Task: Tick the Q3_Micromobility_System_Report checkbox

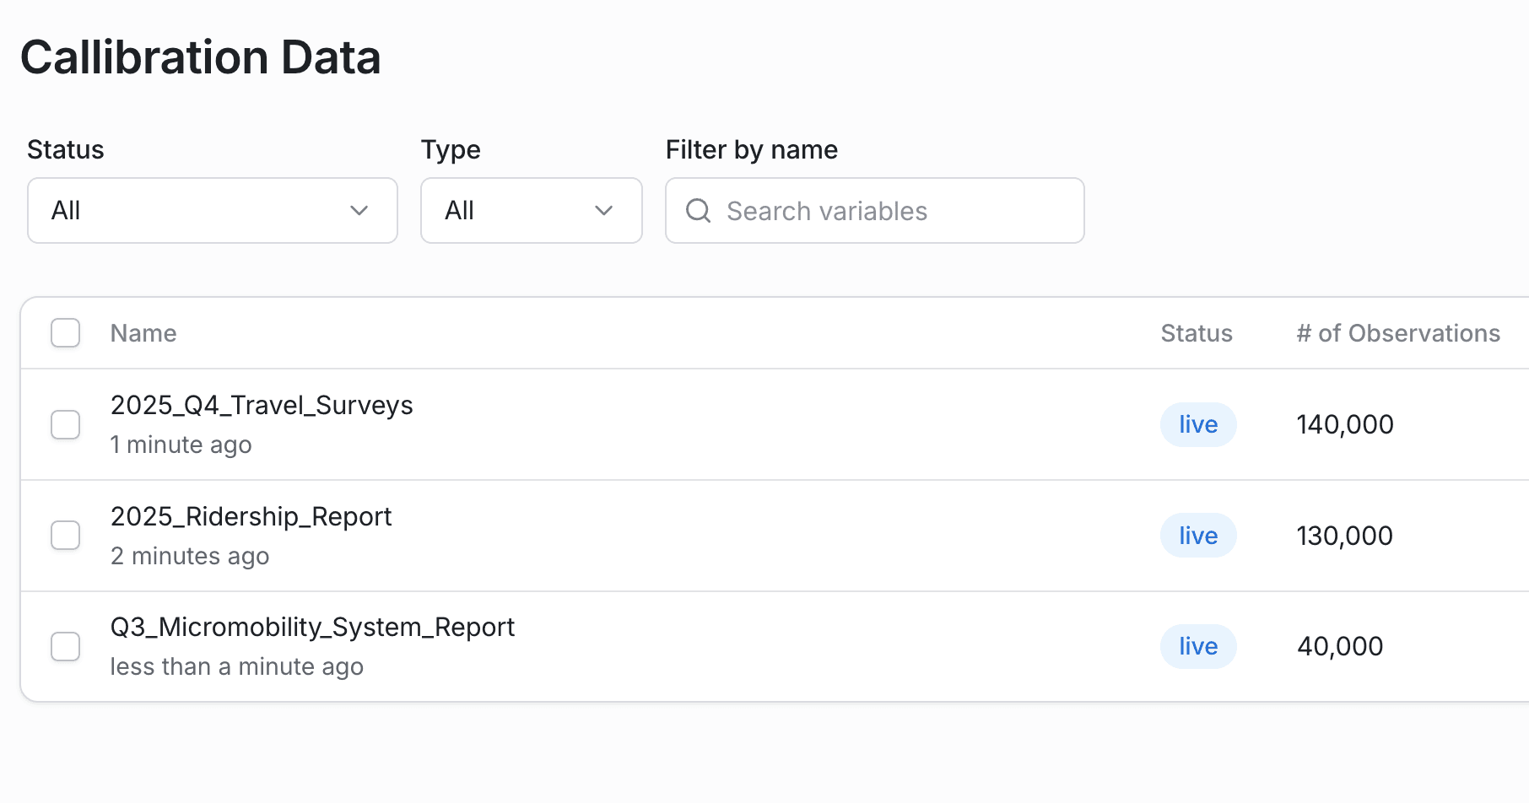Action: (66, 646)
